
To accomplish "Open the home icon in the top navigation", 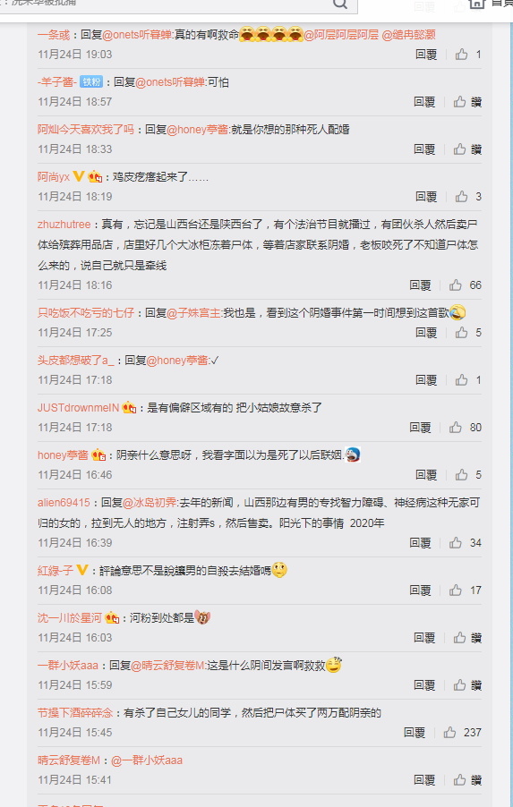I will click(x=476, y=3).
